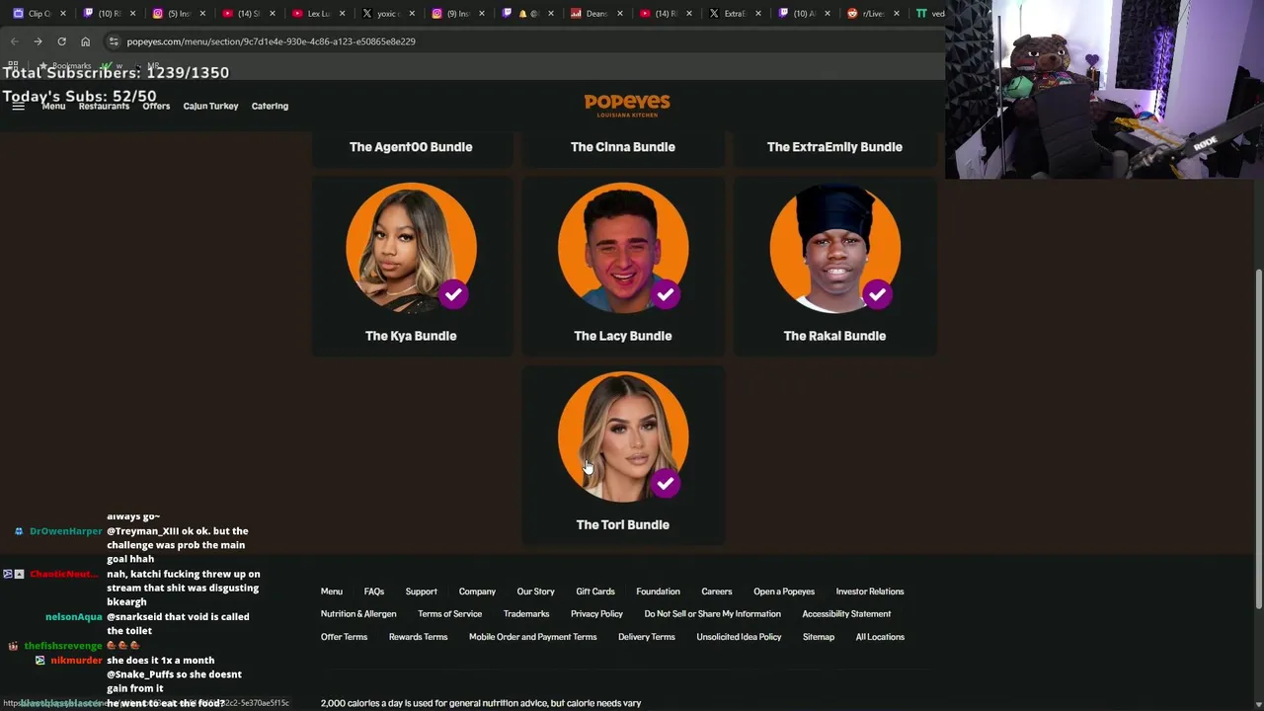Open the Accessibility Statement link
The image size is (1264, 711).
pyautogui.click(x=846, y=614)
